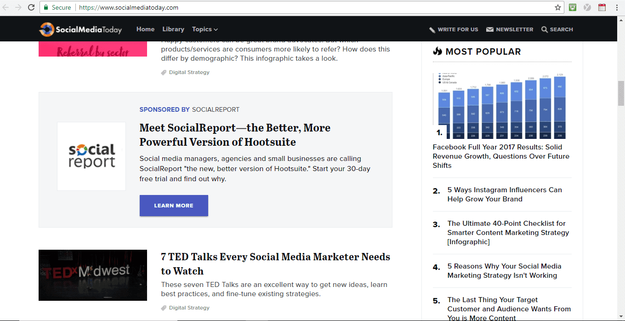
Task: Open the Chrome three-dot menu
Action: (x=617, y=7)
